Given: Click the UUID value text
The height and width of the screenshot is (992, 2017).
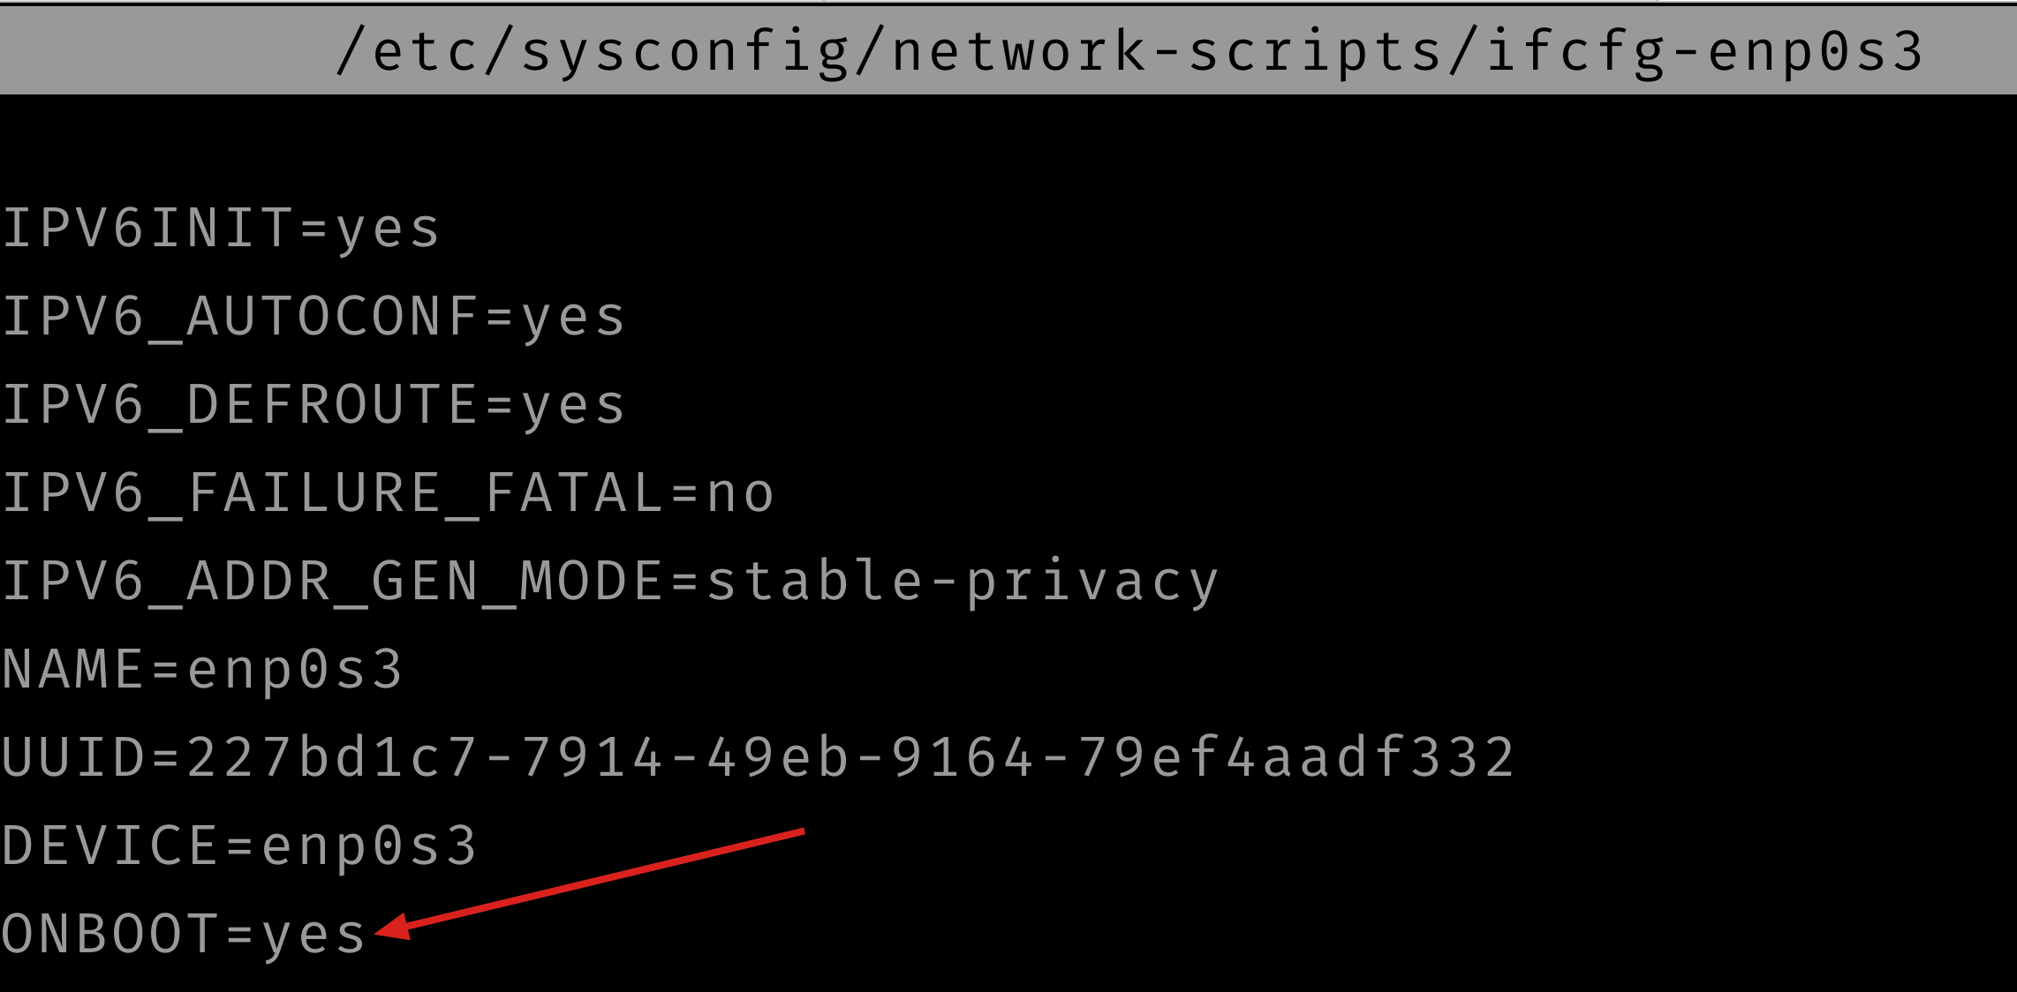Looking at the screenshot, I should tap(851, 758).
